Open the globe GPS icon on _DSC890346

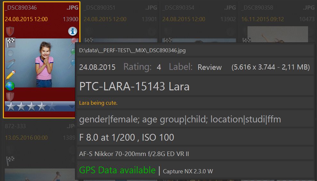click(10, 86)
